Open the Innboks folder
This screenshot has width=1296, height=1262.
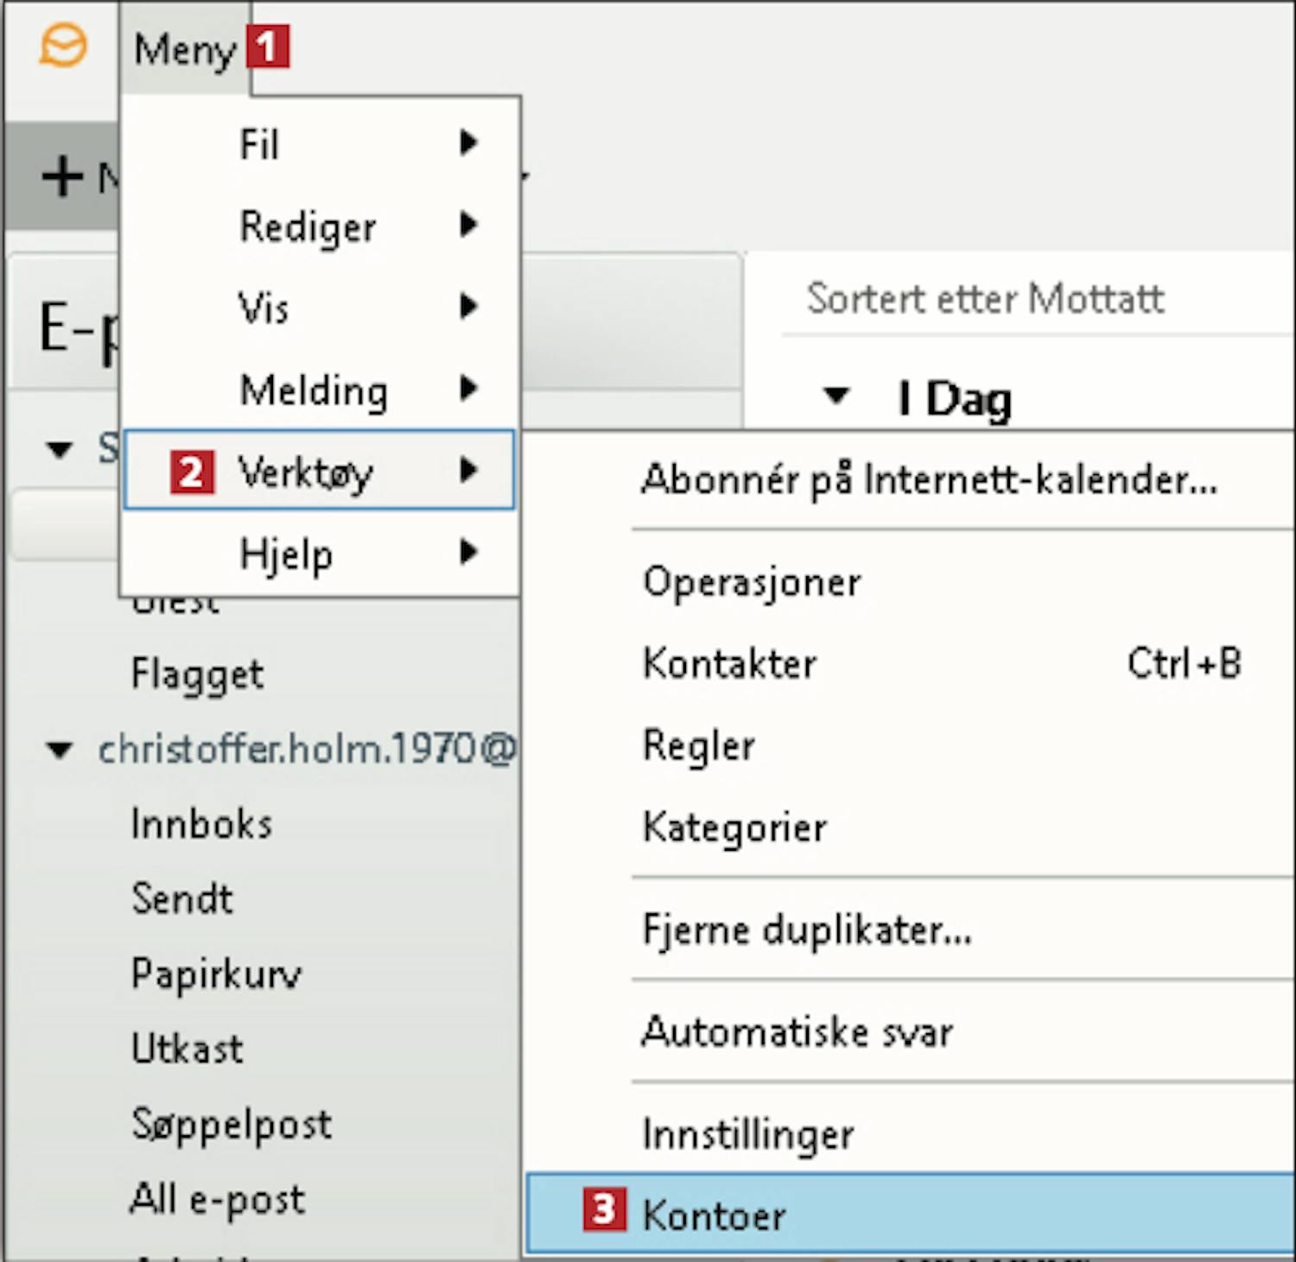[201, 824]
